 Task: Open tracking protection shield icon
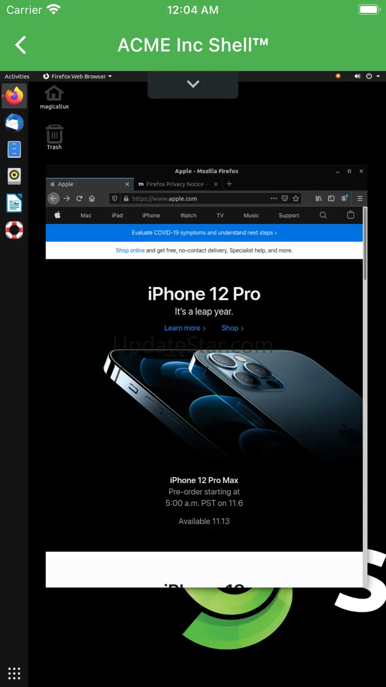click(x=115, y=199)
